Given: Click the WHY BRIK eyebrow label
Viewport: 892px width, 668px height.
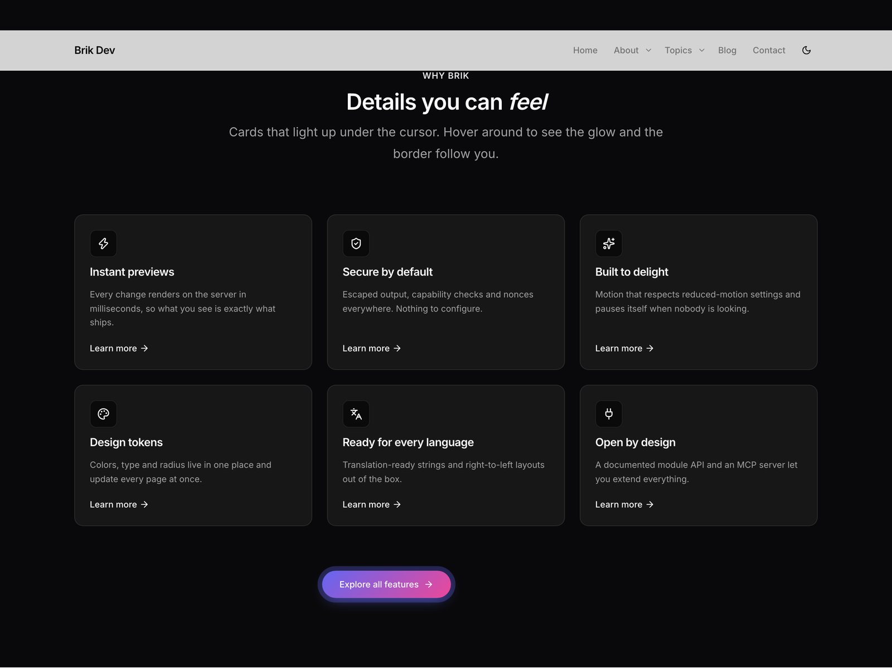Looking at the screenshot, I should click(x=446, y=75).
